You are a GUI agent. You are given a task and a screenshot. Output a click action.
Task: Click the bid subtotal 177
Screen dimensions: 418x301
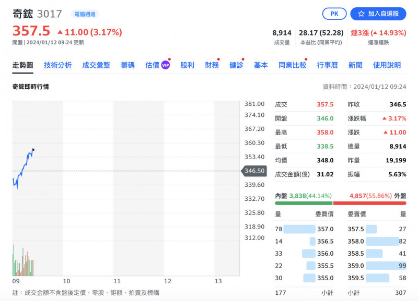(280, 293)
